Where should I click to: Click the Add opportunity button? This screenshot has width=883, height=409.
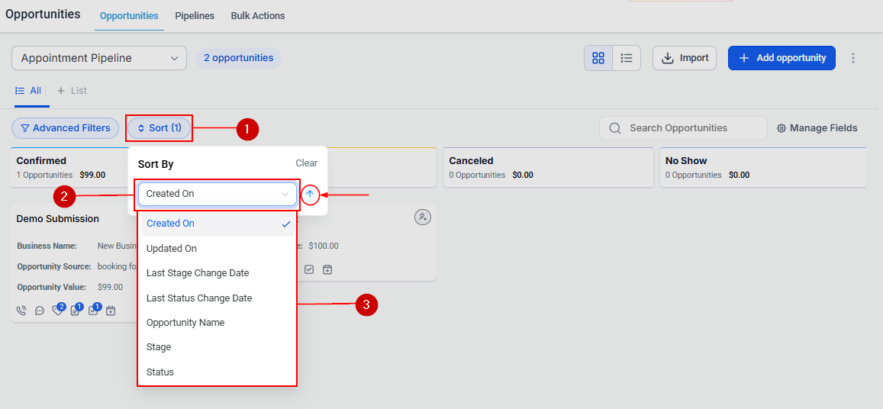tap(781, 58)
